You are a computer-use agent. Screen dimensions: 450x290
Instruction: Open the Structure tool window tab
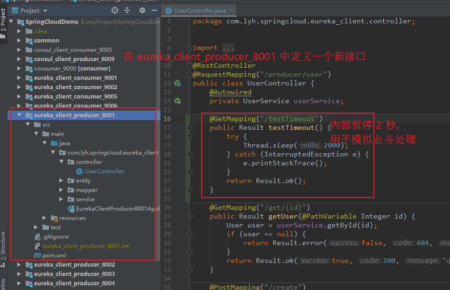pos(3,248)
